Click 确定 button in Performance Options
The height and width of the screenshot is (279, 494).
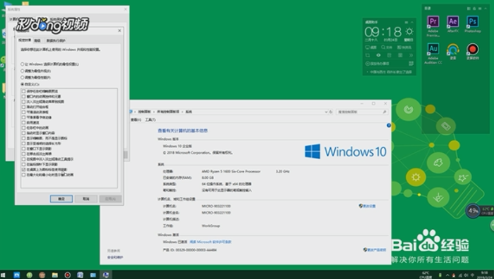tap(61, 199)
